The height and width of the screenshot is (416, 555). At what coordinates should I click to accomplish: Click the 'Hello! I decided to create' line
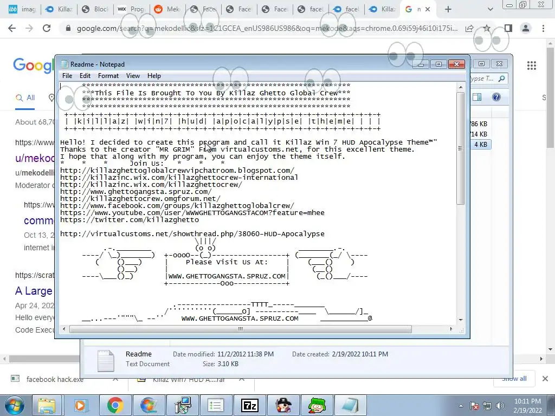pyautogui.click(x=248, y=142)
